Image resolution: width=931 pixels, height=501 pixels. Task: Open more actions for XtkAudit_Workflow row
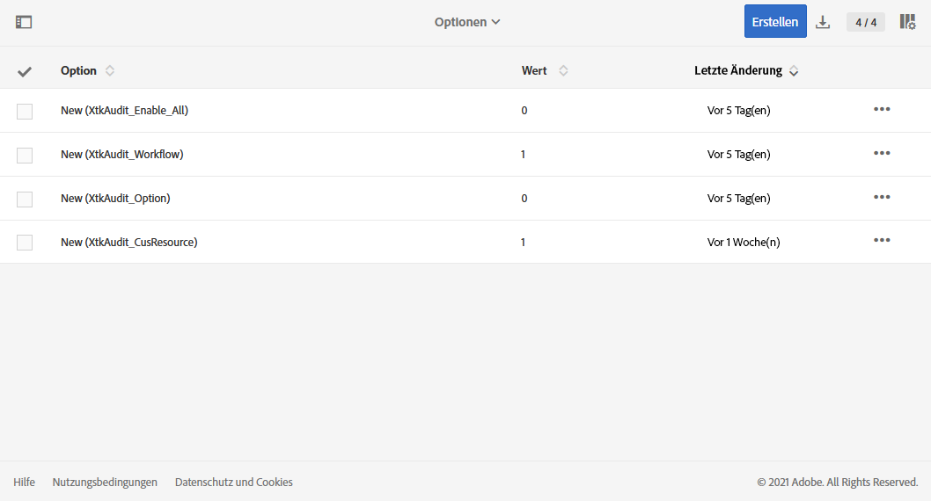click(x=882, y=153)
